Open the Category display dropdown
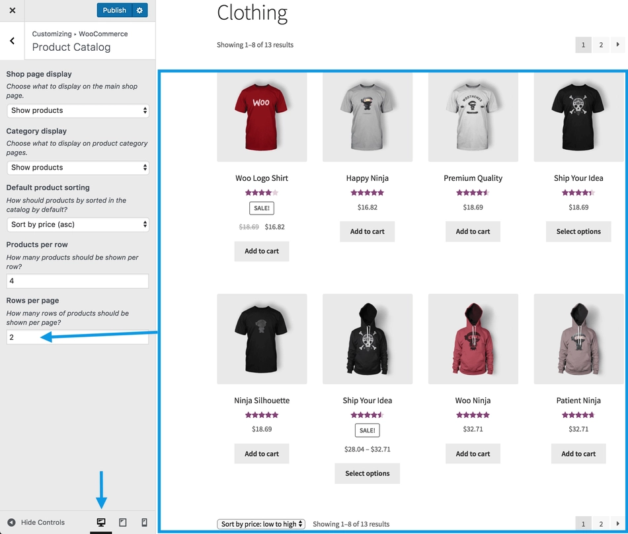628x534 pixels. pos(78,168)
